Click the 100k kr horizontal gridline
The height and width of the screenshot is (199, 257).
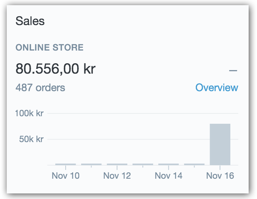(x=143, y=113)
